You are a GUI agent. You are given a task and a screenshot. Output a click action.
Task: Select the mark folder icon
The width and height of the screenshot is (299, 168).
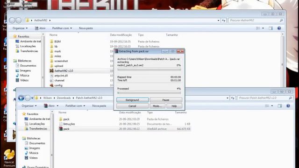click(x=51, y=51)
